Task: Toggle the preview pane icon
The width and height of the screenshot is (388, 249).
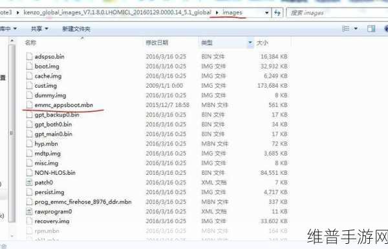Action: [371, 28]
